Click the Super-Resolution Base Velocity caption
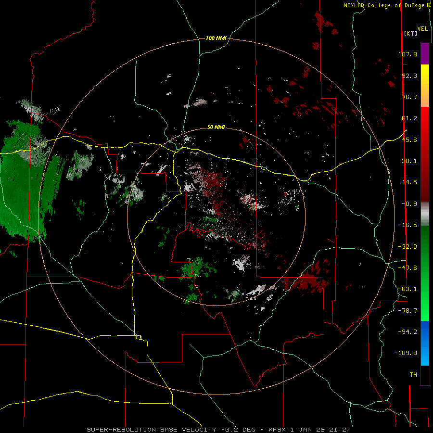 pos(218,430)
